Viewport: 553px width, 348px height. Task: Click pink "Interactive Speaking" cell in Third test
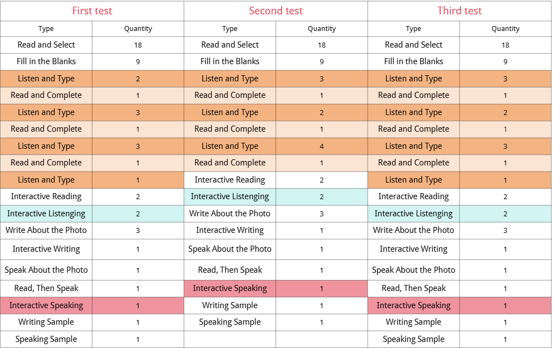pos(414,305)
